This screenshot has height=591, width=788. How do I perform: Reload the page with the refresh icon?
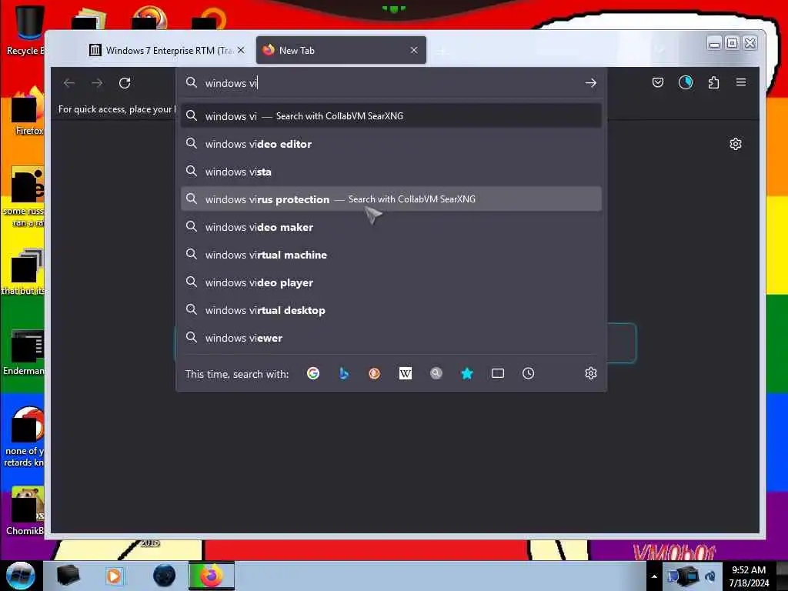pyautogui.click(x=125, y=83)
